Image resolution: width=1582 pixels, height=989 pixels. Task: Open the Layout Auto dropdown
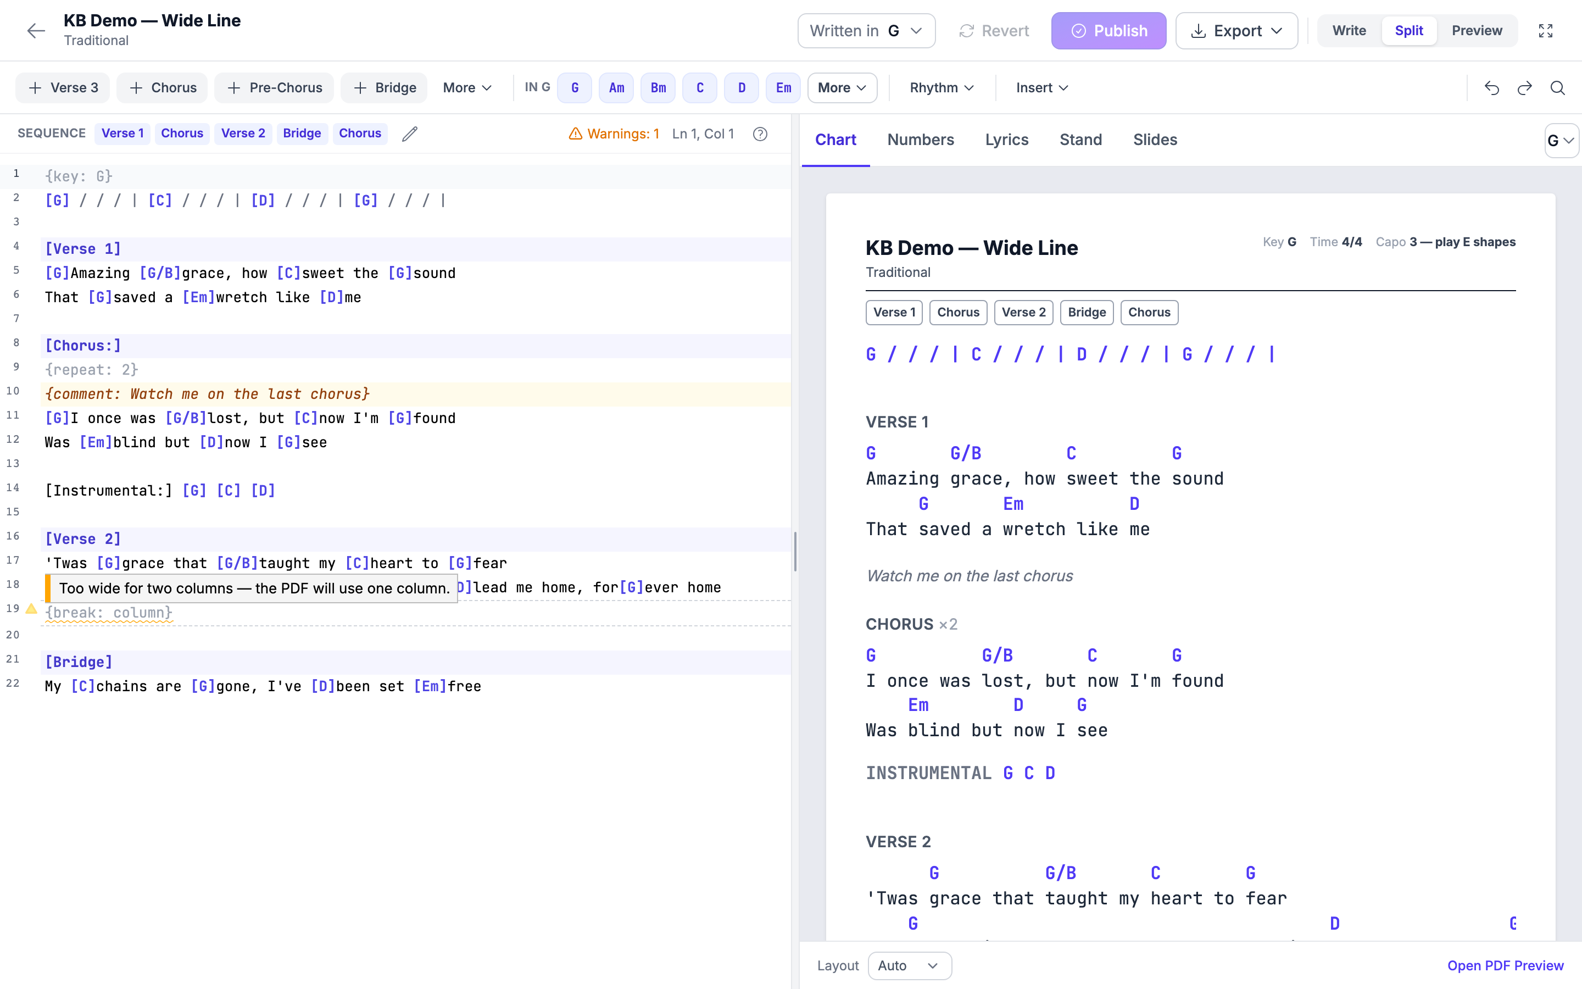909,965
